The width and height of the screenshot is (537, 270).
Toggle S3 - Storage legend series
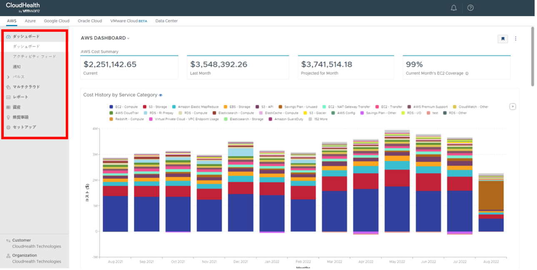pos(155,107)
